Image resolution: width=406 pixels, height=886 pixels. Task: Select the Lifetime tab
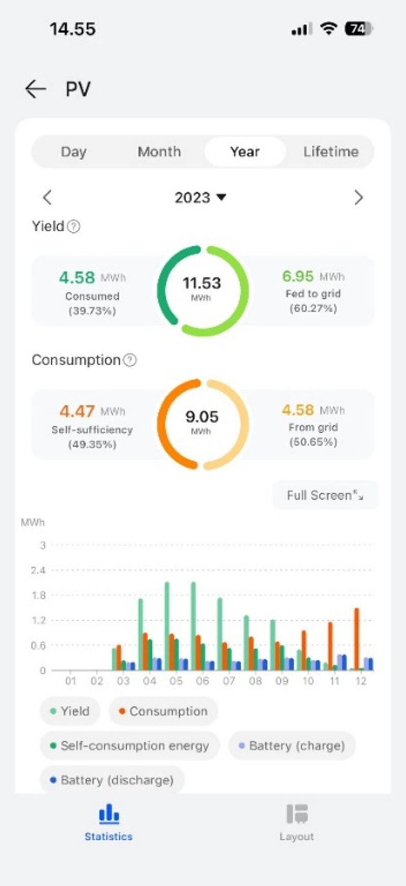pos(331,151)
